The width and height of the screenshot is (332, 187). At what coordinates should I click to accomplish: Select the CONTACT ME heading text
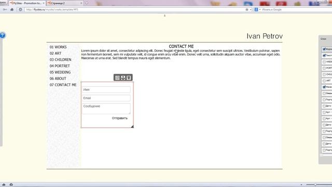point(181,46)
